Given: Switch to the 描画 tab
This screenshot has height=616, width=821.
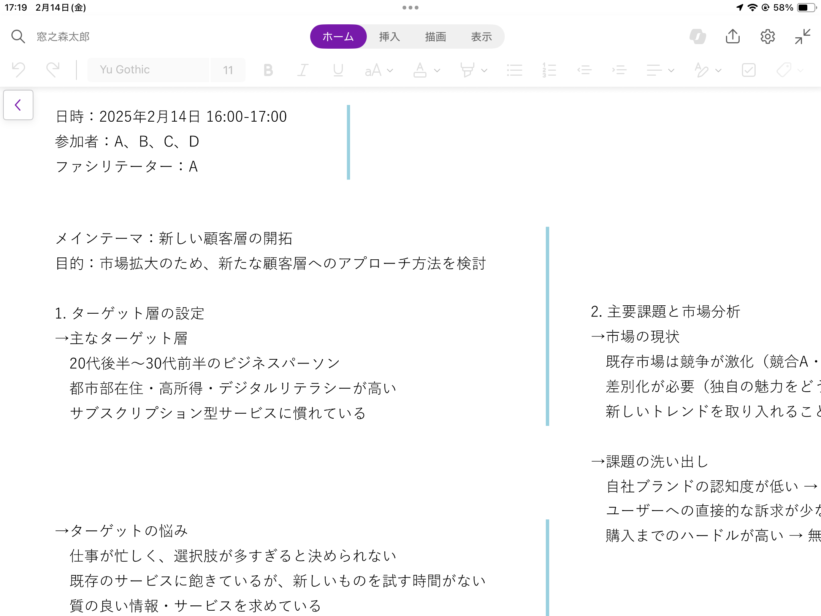Looking at the screenshot, I should click(436, 37).
